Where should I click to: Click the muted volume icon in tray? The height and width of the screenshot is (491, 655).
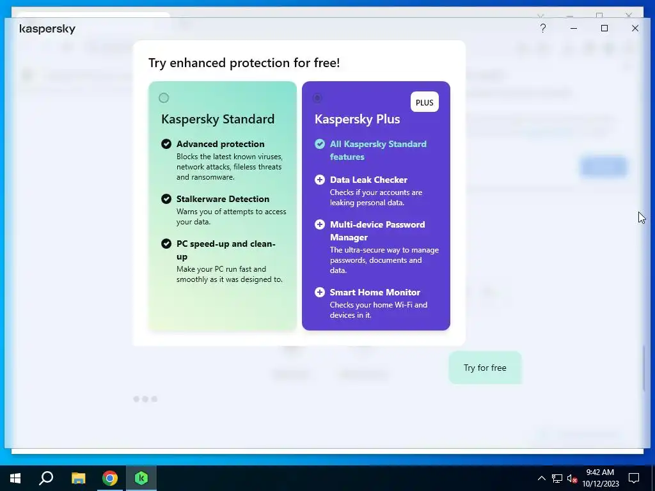[x=572, y=478]
